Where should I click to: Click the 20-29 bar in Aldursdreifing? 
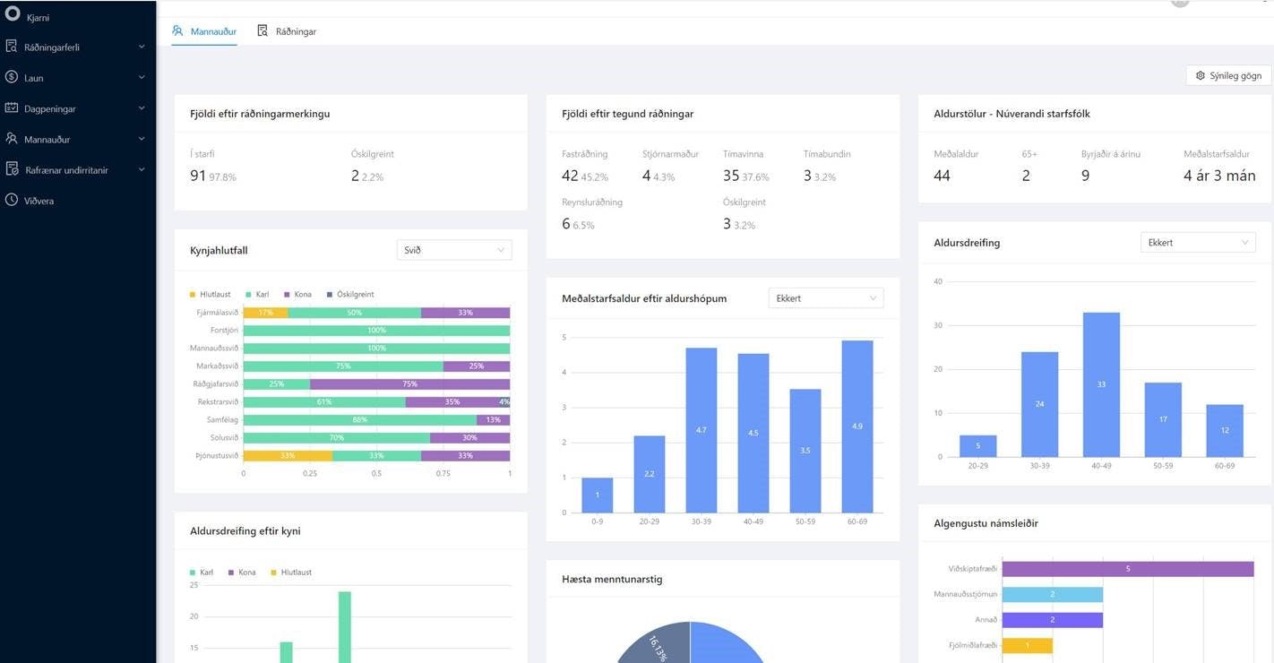(977, 446)
